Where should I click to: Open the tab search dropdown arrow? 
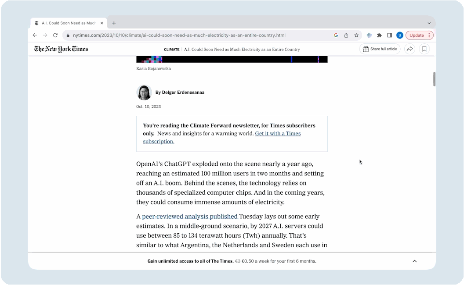point(429,23)
